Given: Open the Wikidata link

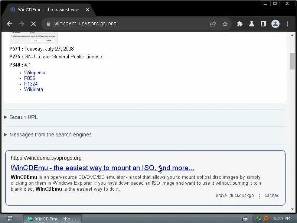Looking at the screenshot, I should coord(33,89).
